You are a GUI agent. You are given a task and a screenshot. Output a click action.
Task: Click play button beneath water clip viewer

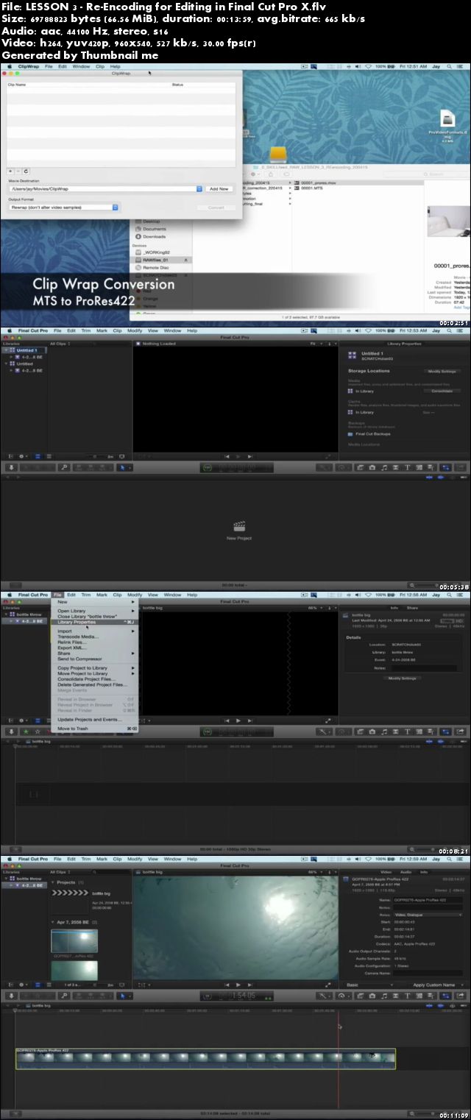[x=238, y=985]
